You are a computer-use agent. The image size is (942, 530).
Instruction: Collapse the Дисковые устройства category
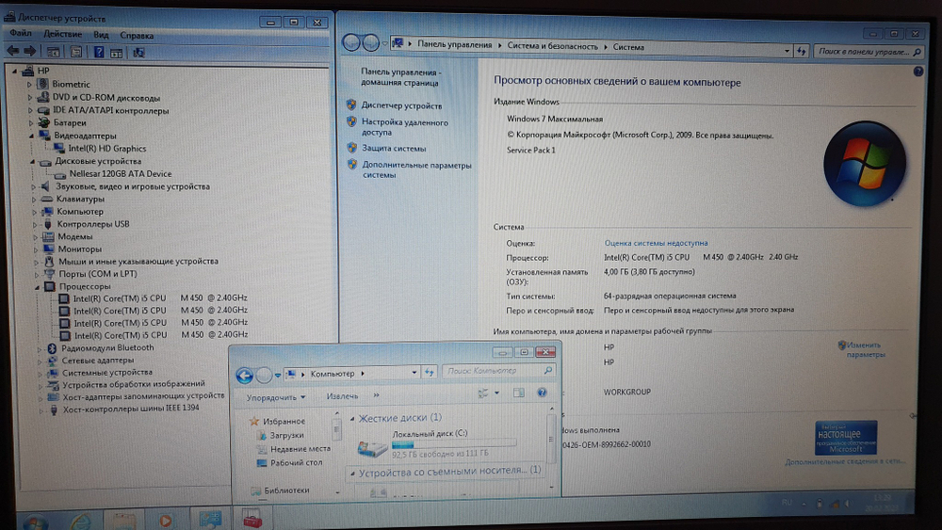[x=32, y=162]
